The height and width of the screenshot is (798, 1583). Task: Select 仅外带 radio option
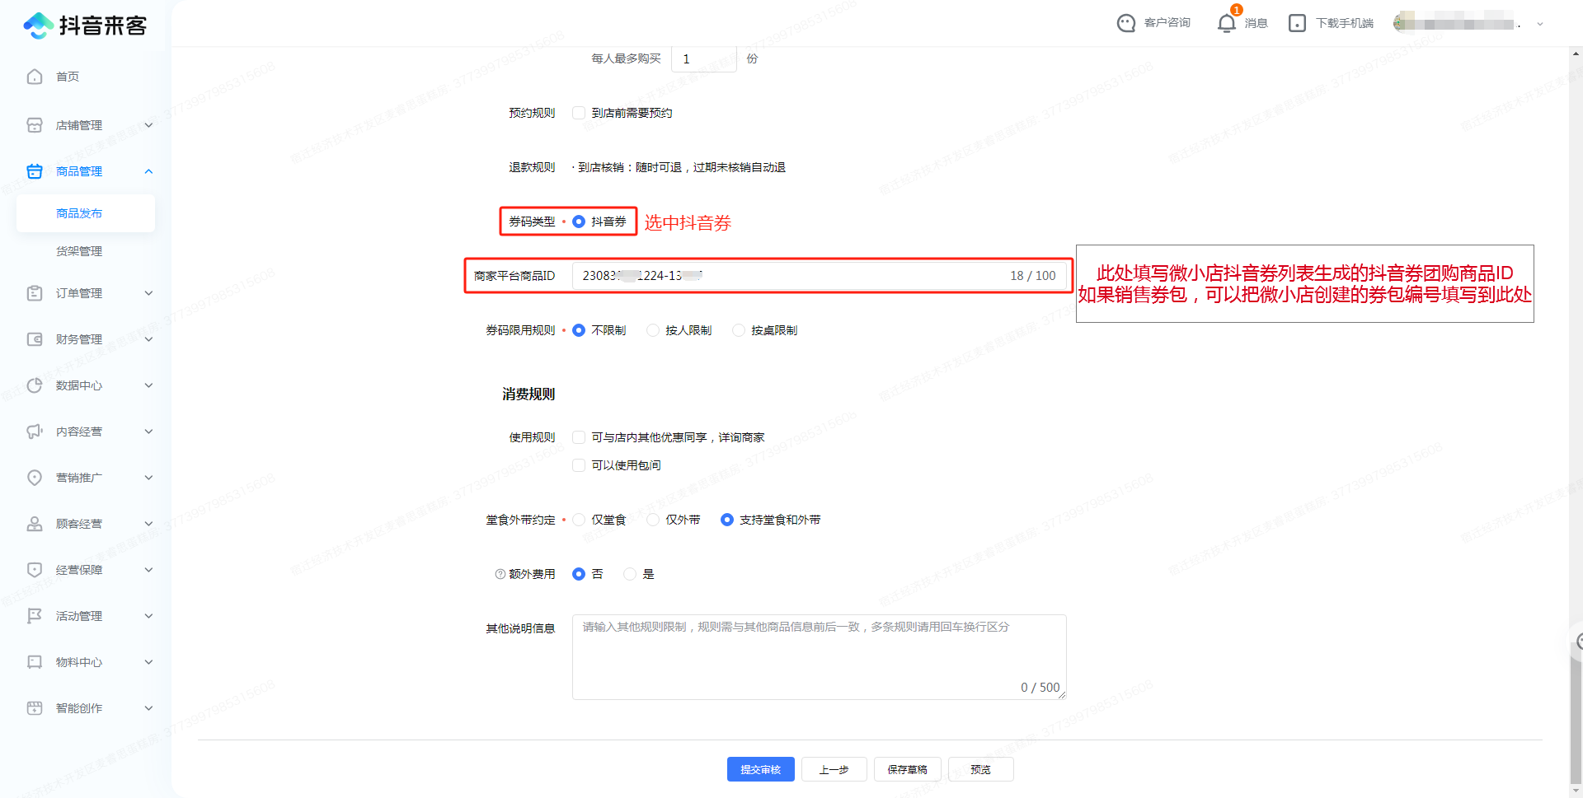(x=653, y=520)
